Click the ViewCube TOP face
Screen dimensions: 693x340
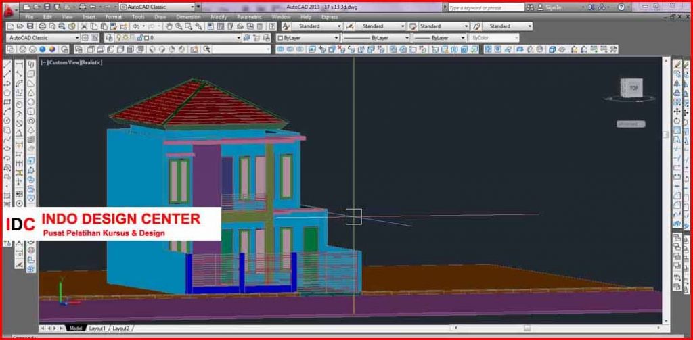(633, 88)
